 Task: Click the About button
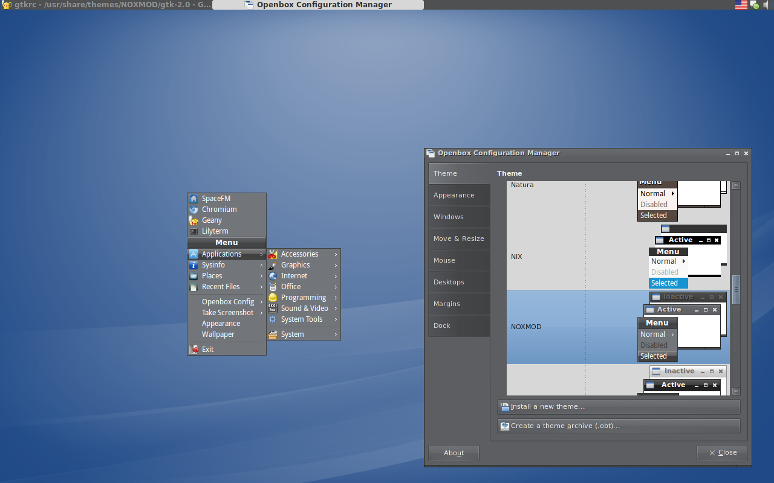click(454, 453)
